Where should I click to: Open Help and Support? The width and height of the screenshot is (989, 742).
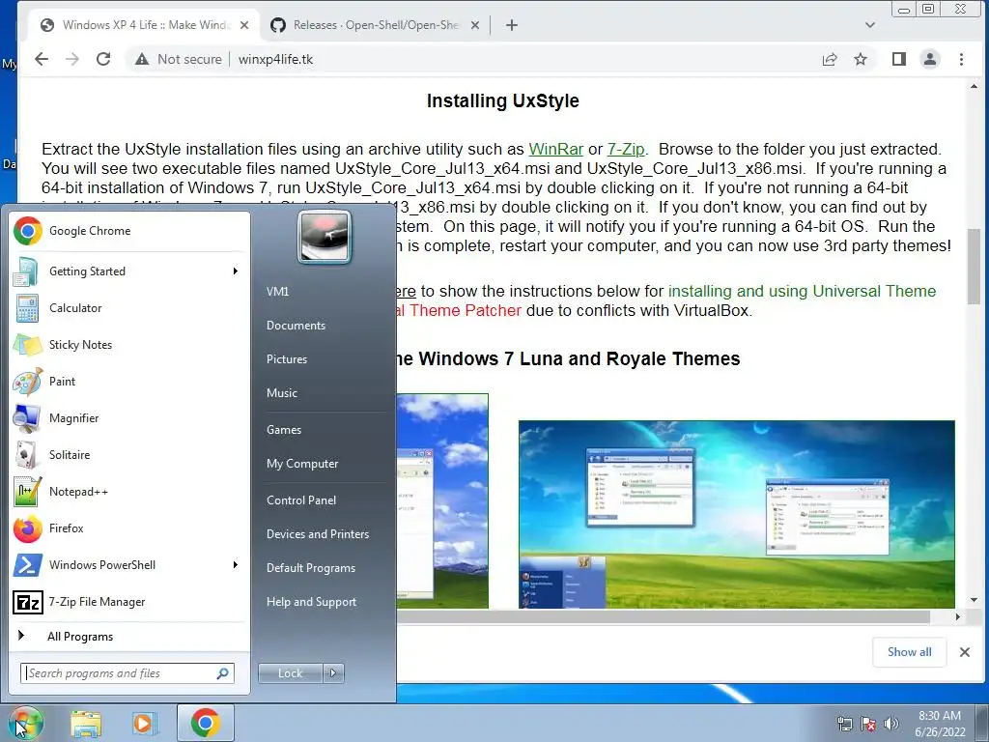pyautogui.click(x=311, y=602)
